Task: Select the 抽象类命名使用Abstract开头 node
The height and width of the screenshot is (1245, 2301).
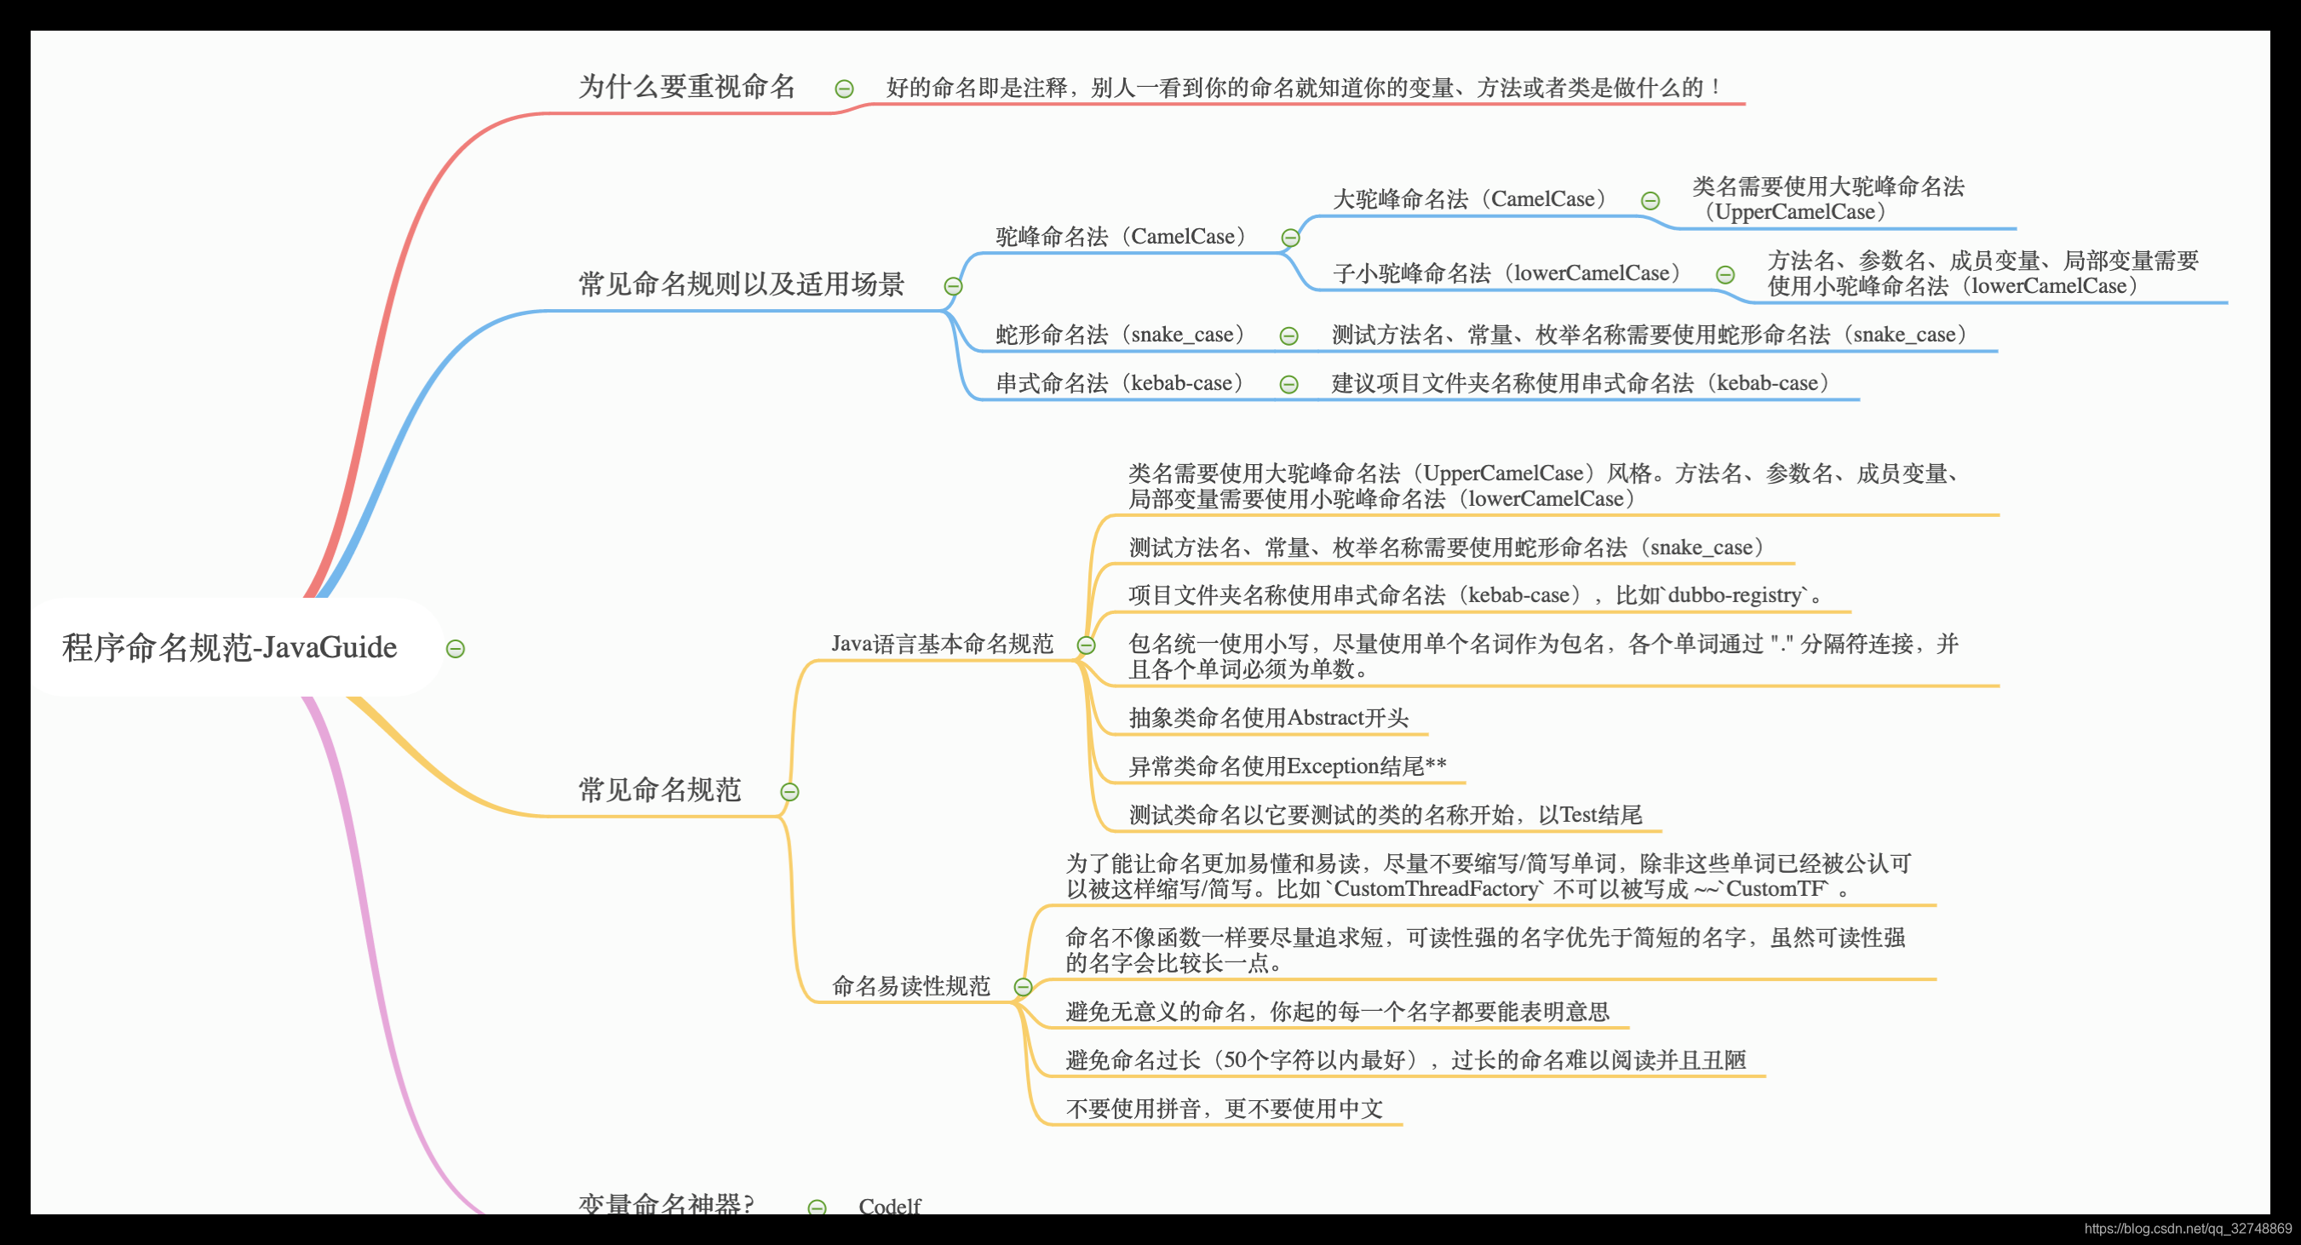Action: coord(1268,718)
